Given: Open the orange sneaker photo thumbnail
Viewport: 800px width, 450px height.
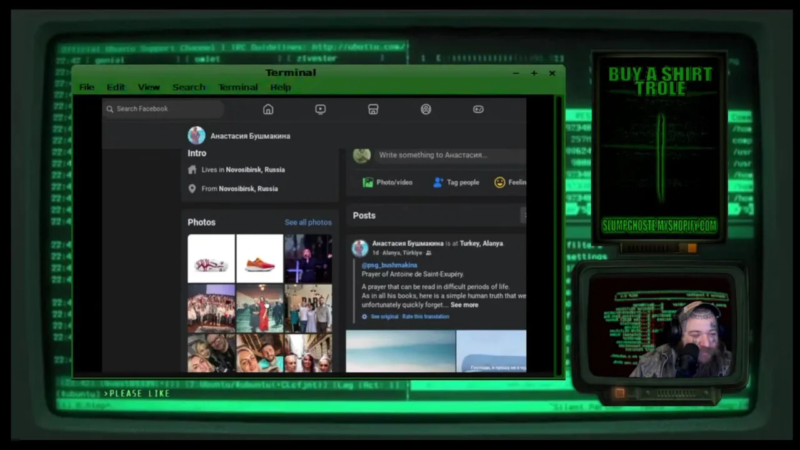Looking at the screenshot, I should click(x=260, y=258).
